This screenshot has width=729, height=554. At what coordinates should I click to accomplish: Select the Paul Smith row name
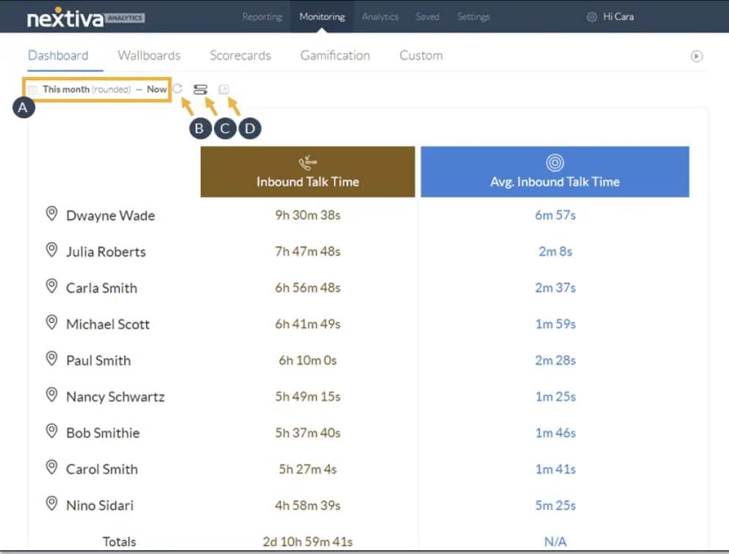point(98,360)
